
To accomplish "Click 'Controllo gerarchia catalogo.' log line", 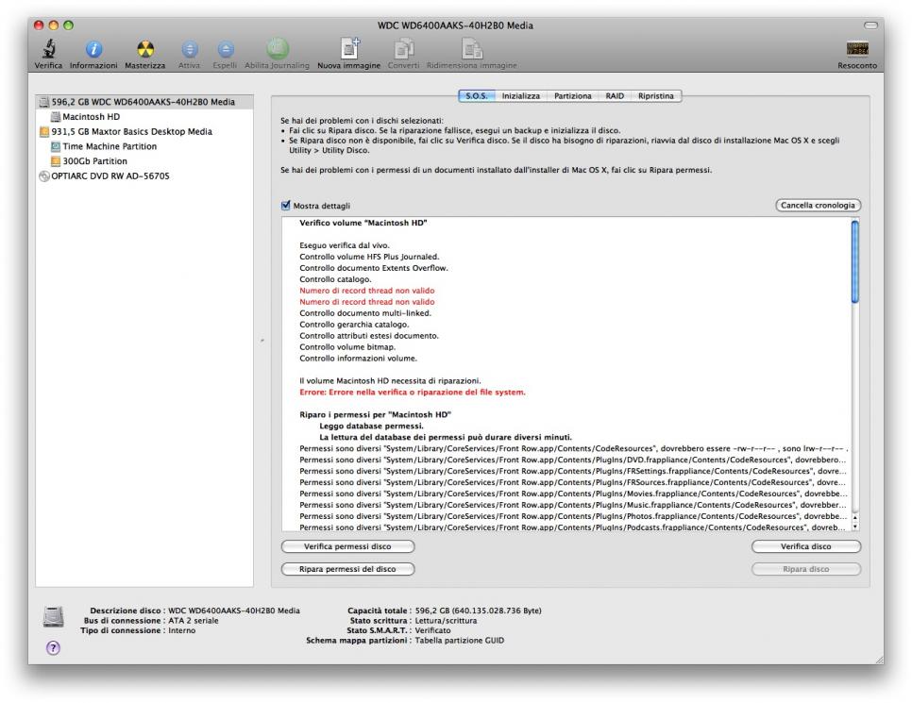I will [354, 325].
